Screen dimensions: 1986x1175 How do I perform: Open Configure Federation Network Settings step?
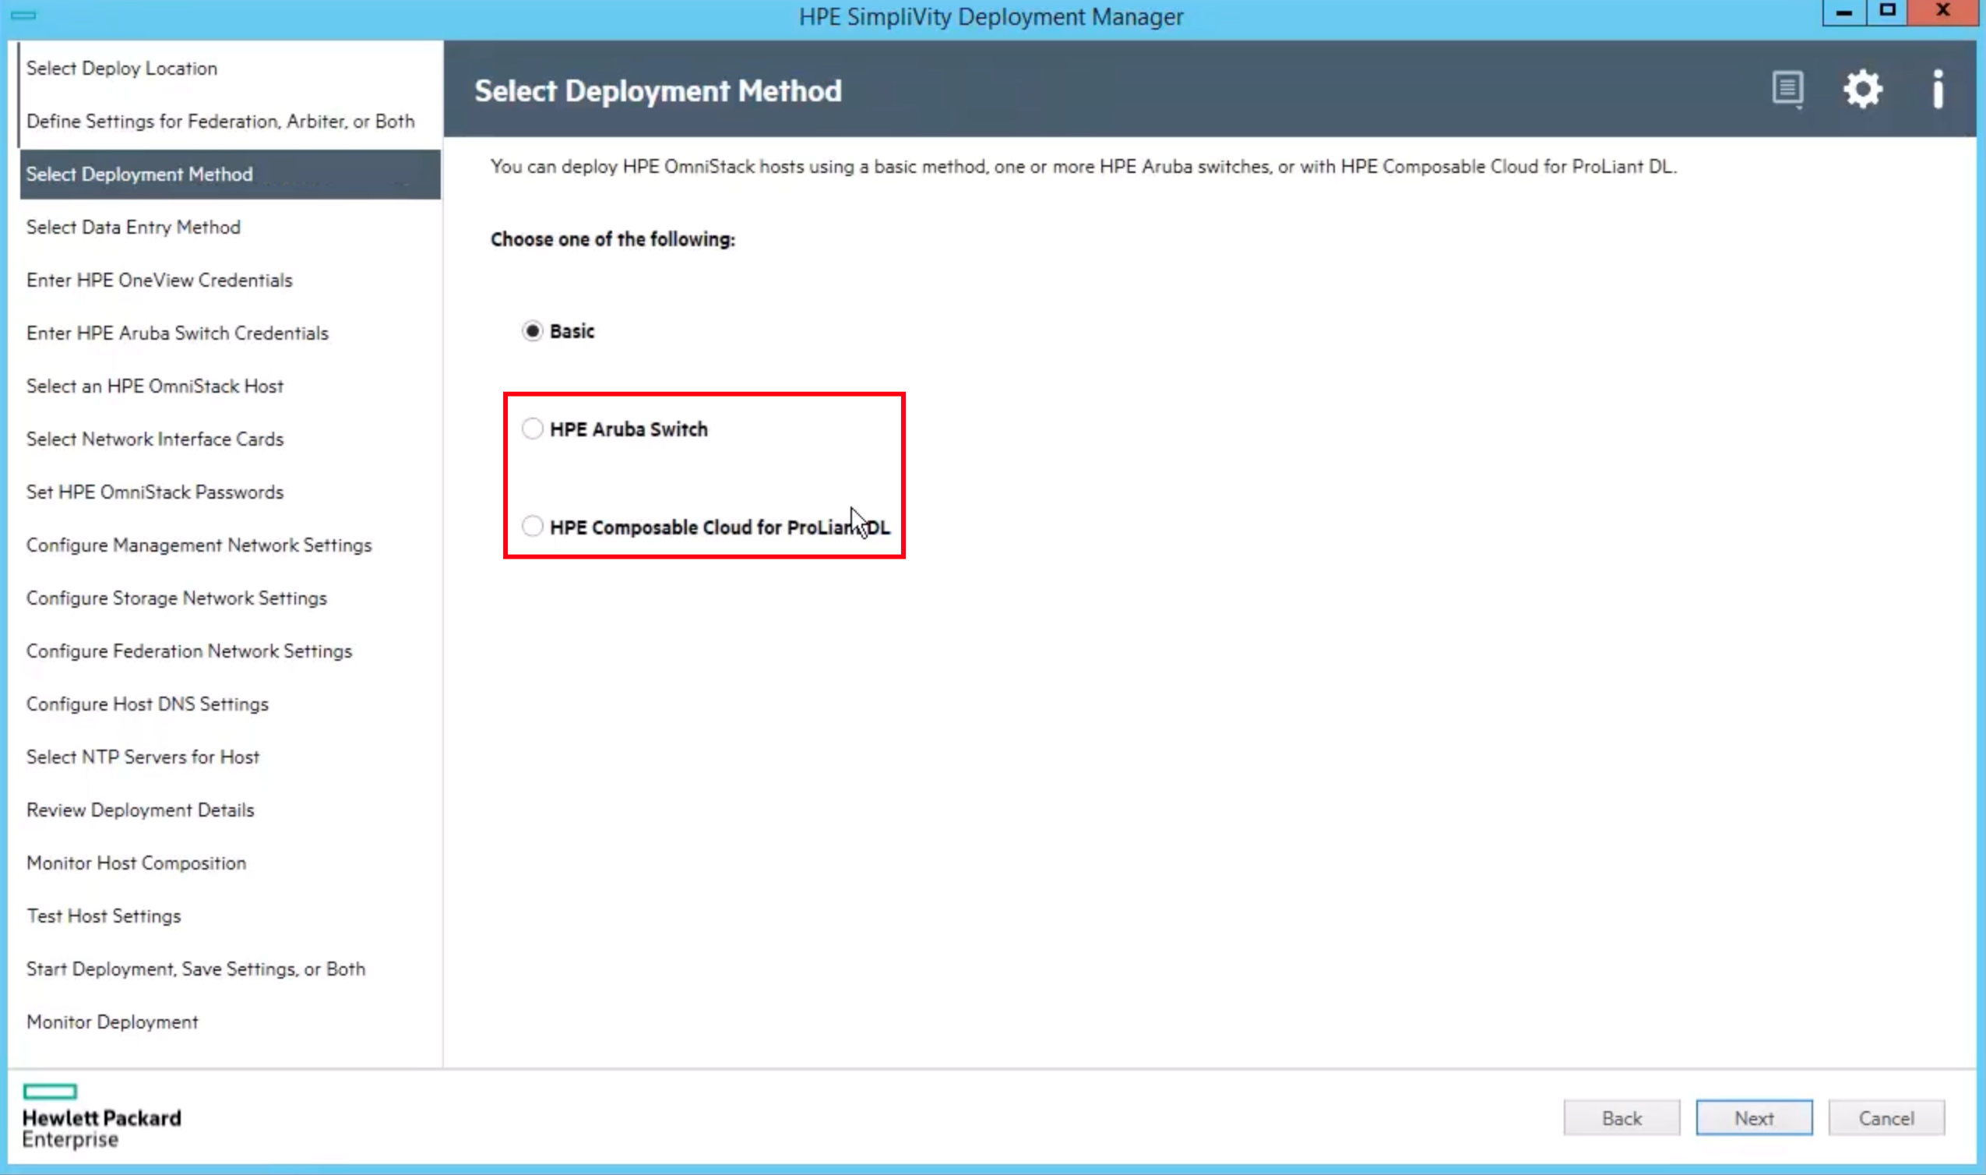pyautogui.click(x=189, y=651)
